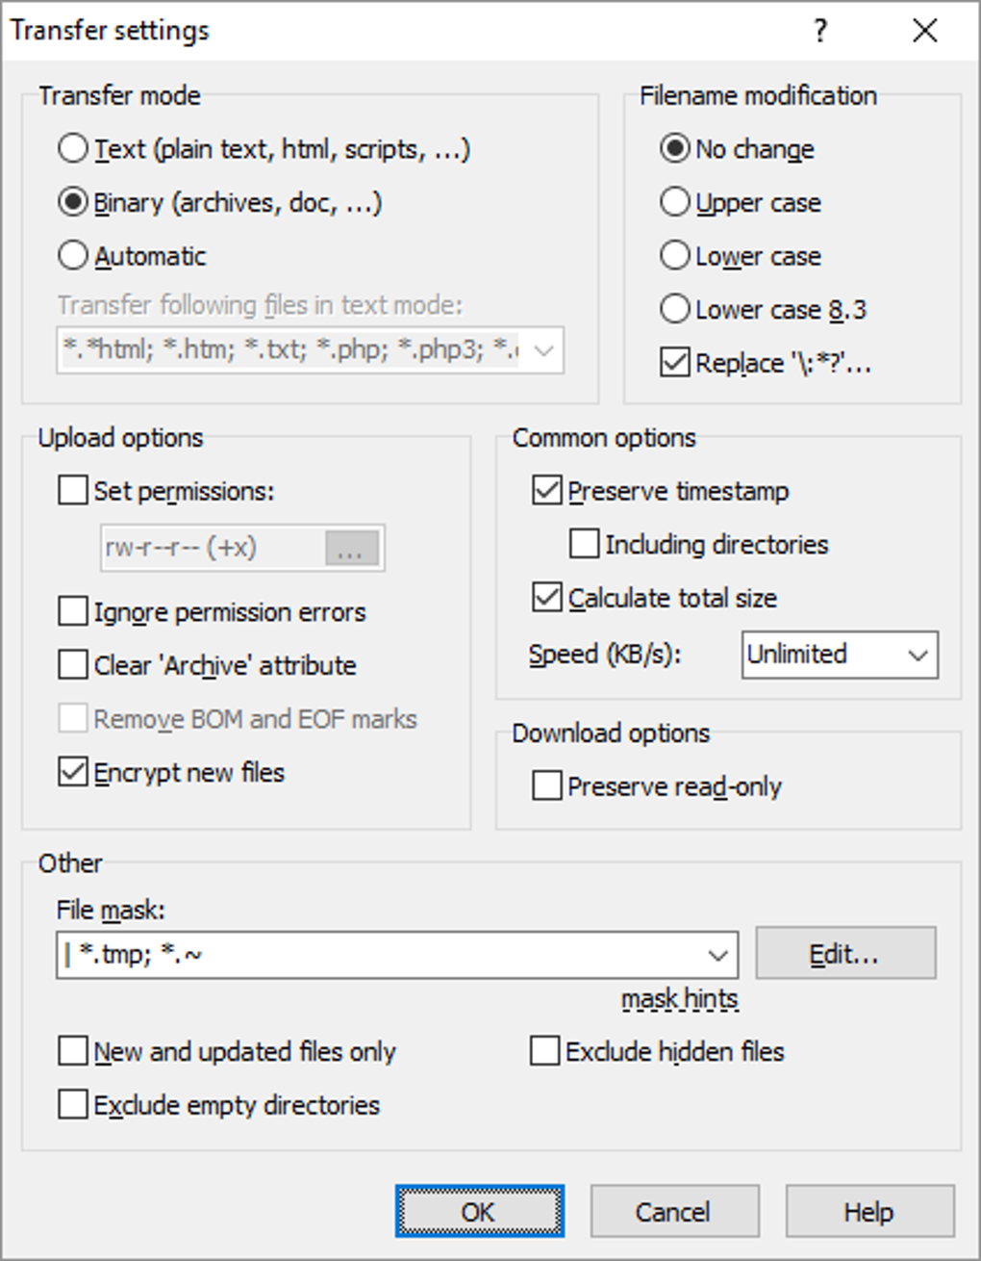Enable Set permissions checkbox
Viewport: 981px width, 1261px height.
coord(73,491)
